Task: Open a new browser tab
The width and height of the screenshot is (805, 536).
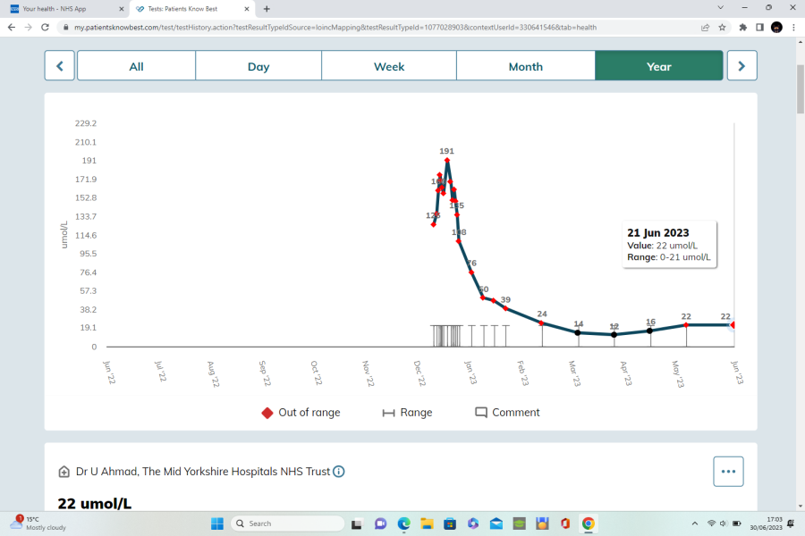Action: pos(267,8)
